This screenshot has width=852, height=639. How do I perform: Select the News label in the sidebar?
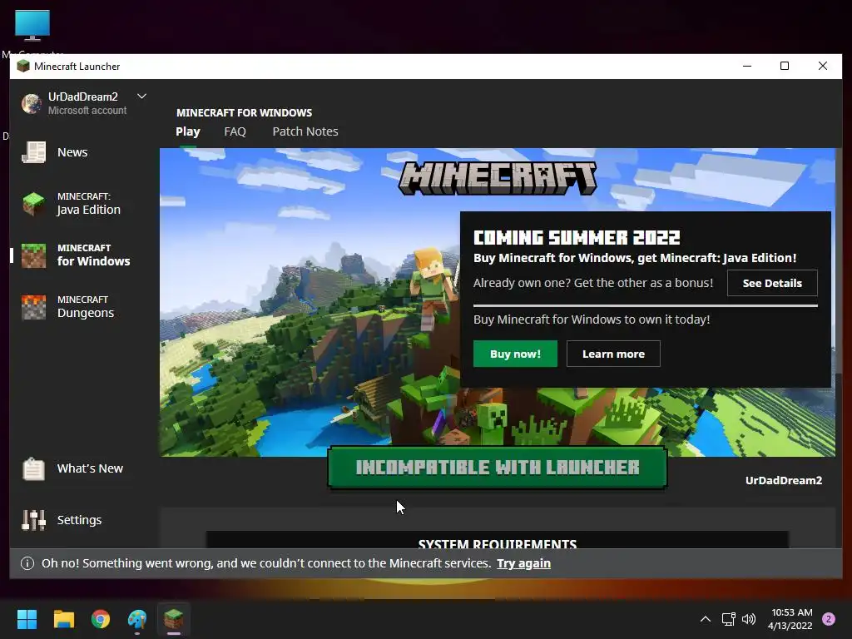(x=72, y=152)
